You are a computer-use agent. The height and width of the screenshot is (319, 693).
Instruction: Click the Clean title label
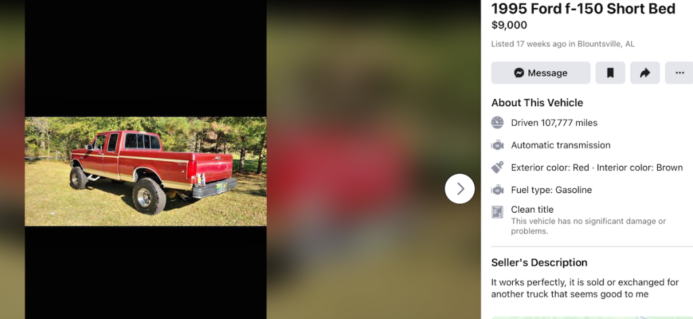(x=532, y=209)
